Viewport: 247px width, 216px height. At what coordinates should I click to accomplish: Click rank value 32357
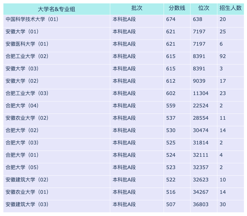point(201,167)
